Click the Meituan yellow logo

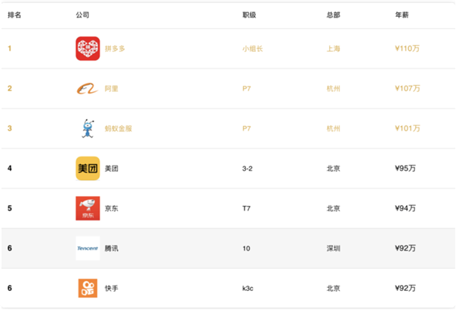(88, 168)
